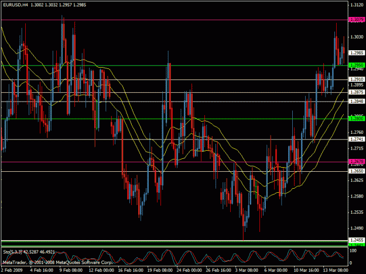
Task: Click the 10 Mar 16:00 time label
Action: 306,270
